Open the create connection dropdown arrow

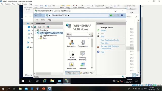pos(37,27)
